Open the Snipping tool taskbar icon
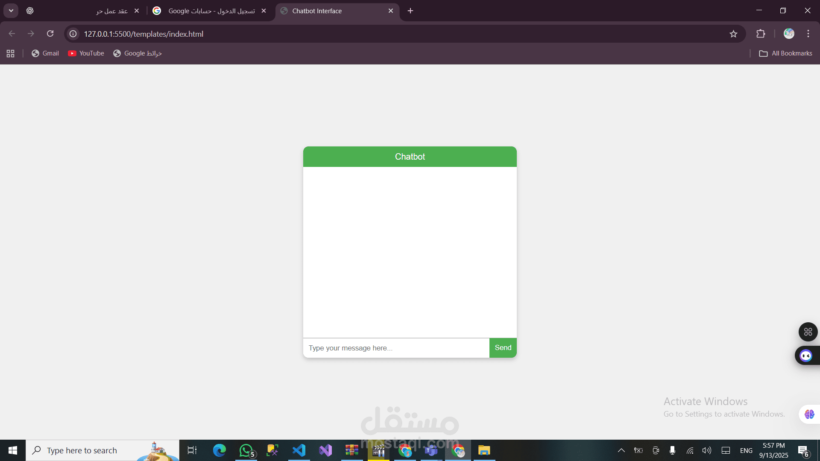This screenshot has width=820, height=461. (272, 450)
